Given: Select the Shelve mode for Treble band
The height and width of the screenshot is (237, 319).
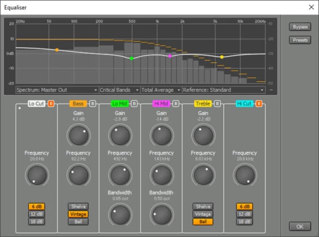Looking at the screenshot, I should click(203, 207).
